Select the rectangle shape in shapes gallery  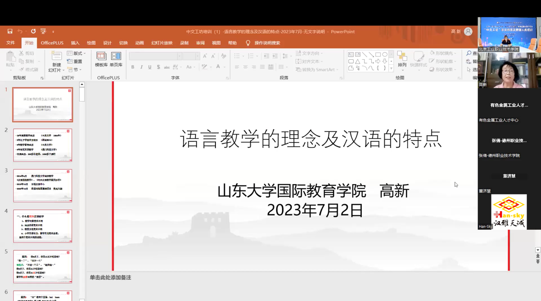point(378,55)
